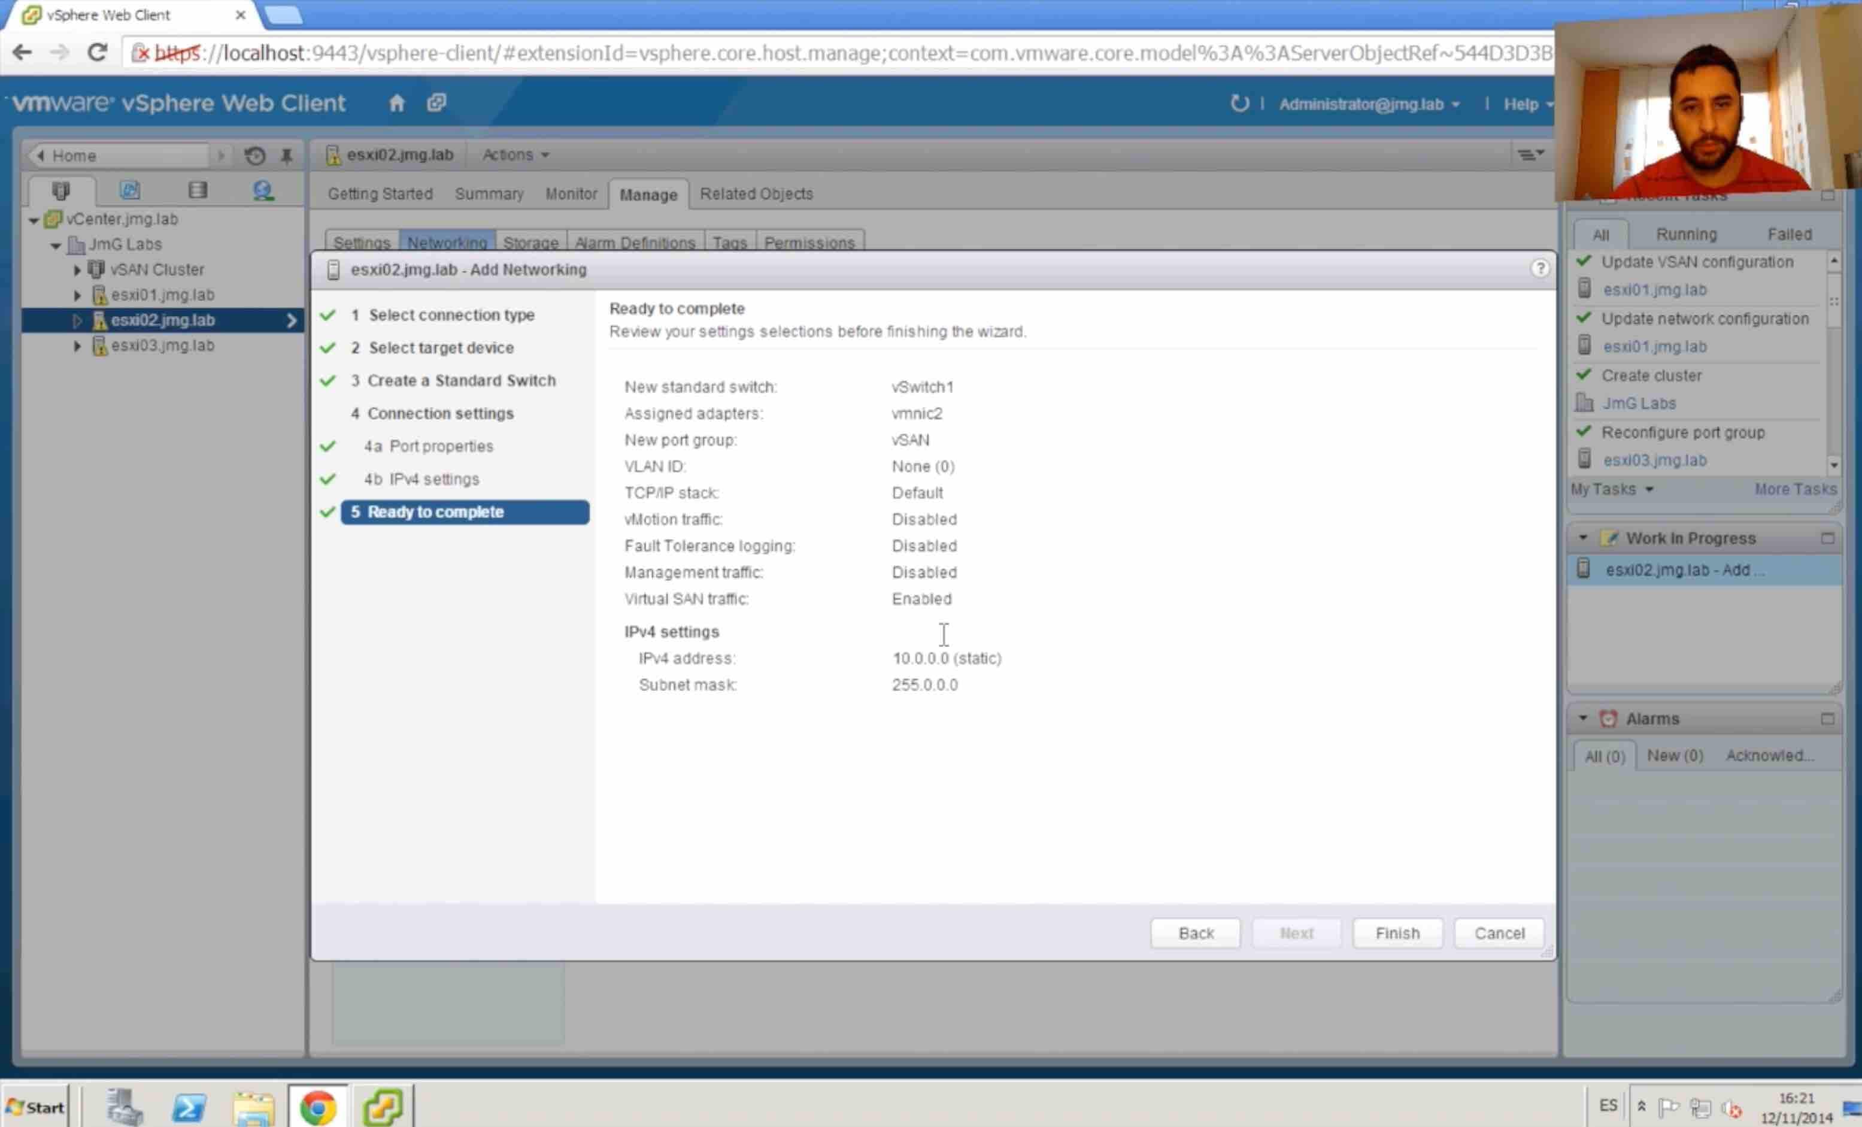
Task: Open Administrator@jmg.lab user menu
Action: 1369,104
